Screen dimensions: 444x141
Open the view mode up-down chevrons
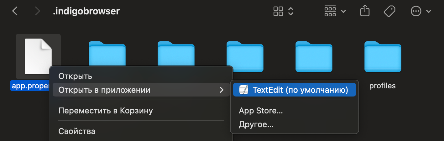[291, 12]
